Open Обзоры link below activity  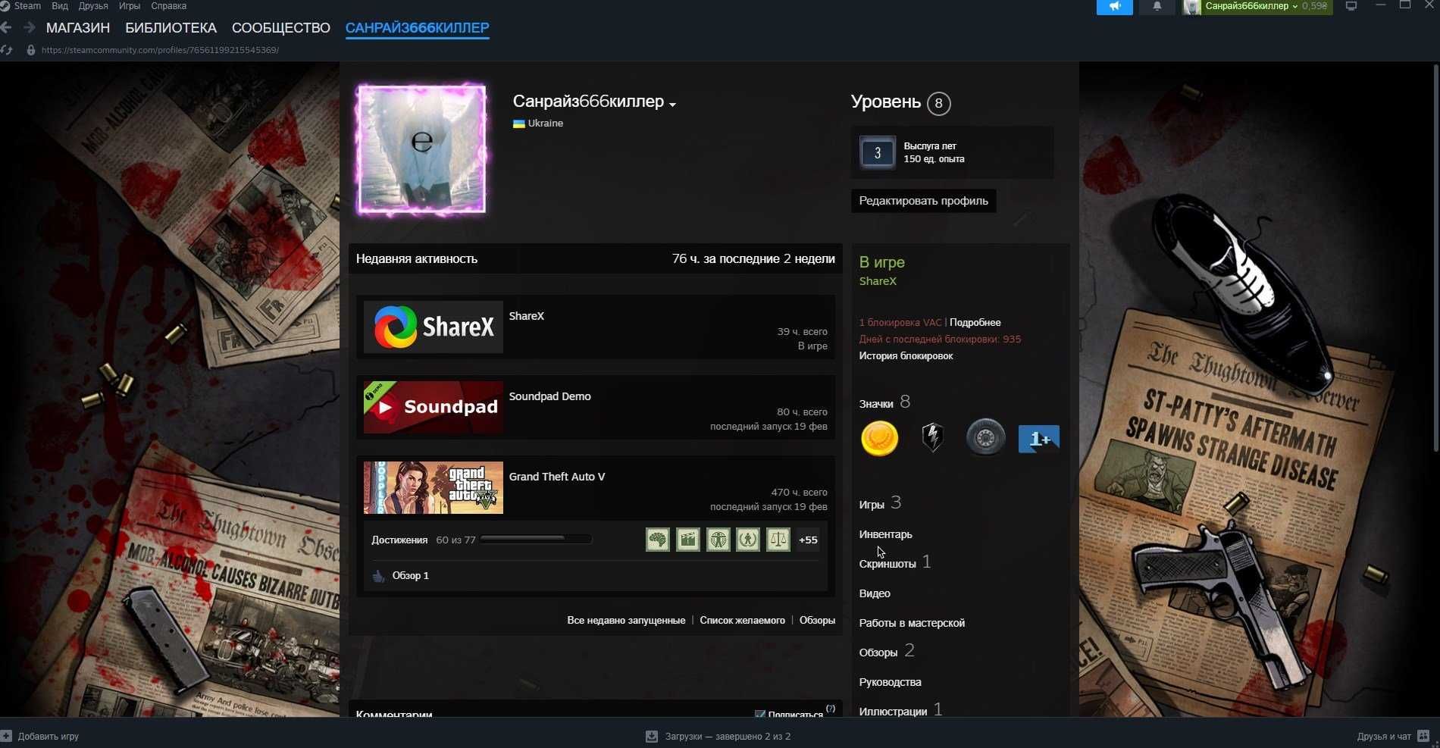817,620
